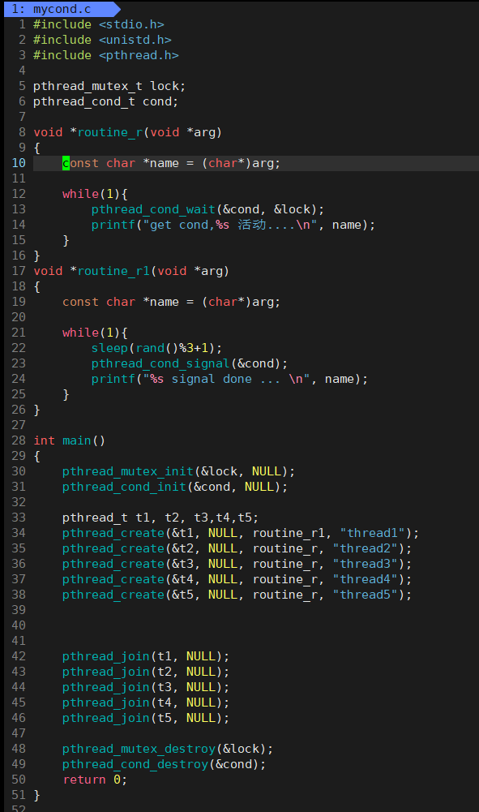
Task: Click pthread_join(t2, NULL) line
Action: click(x=146, y=672)
